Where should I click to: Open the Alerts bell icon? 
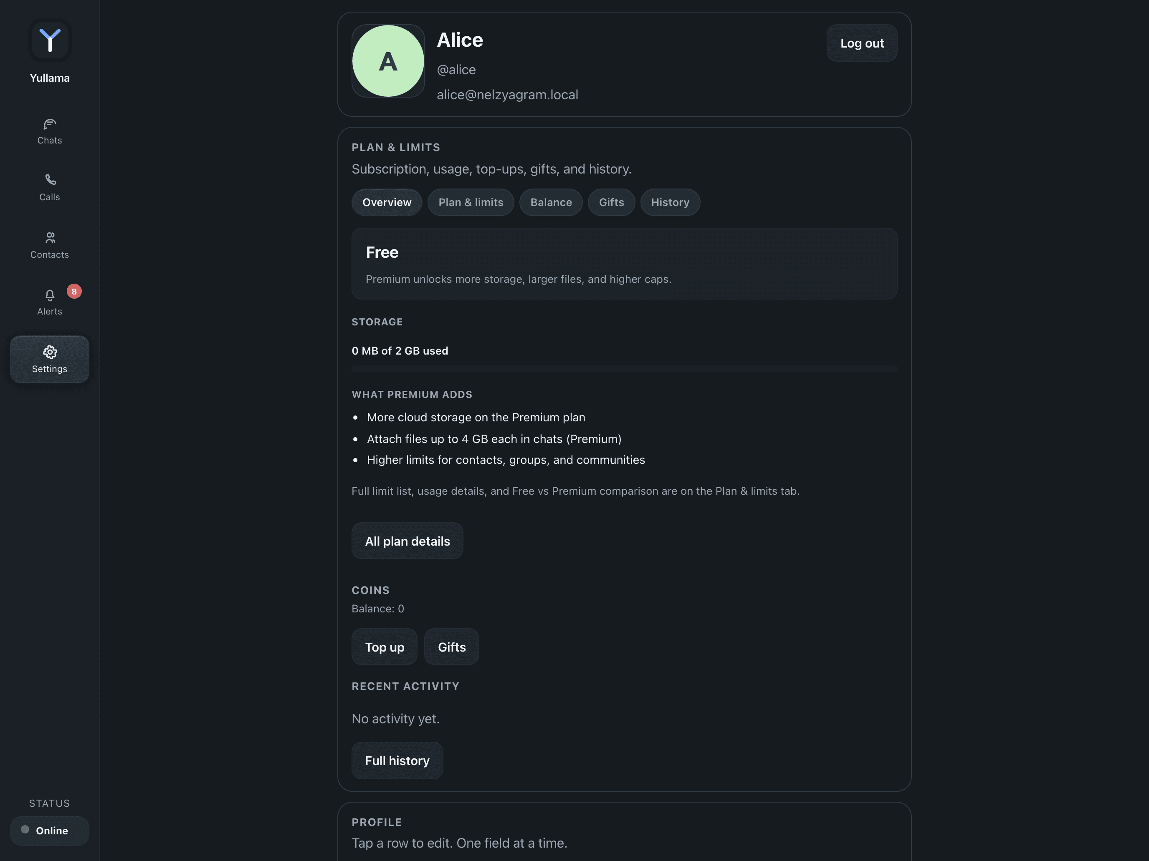point(50,295)
